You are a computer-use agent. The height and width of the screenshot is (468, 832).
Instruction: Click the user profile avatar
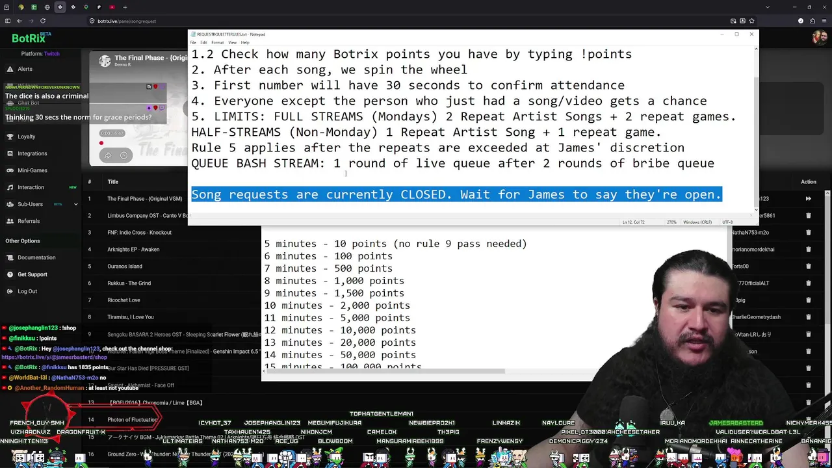coord(819,37)
